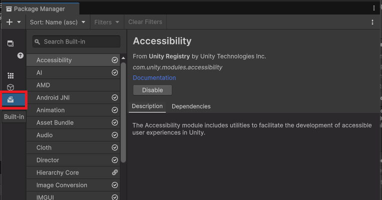The width and height of the screenshot is (382, 200).
Task: Open toolbar three-dot options menu
Action: 372,22
